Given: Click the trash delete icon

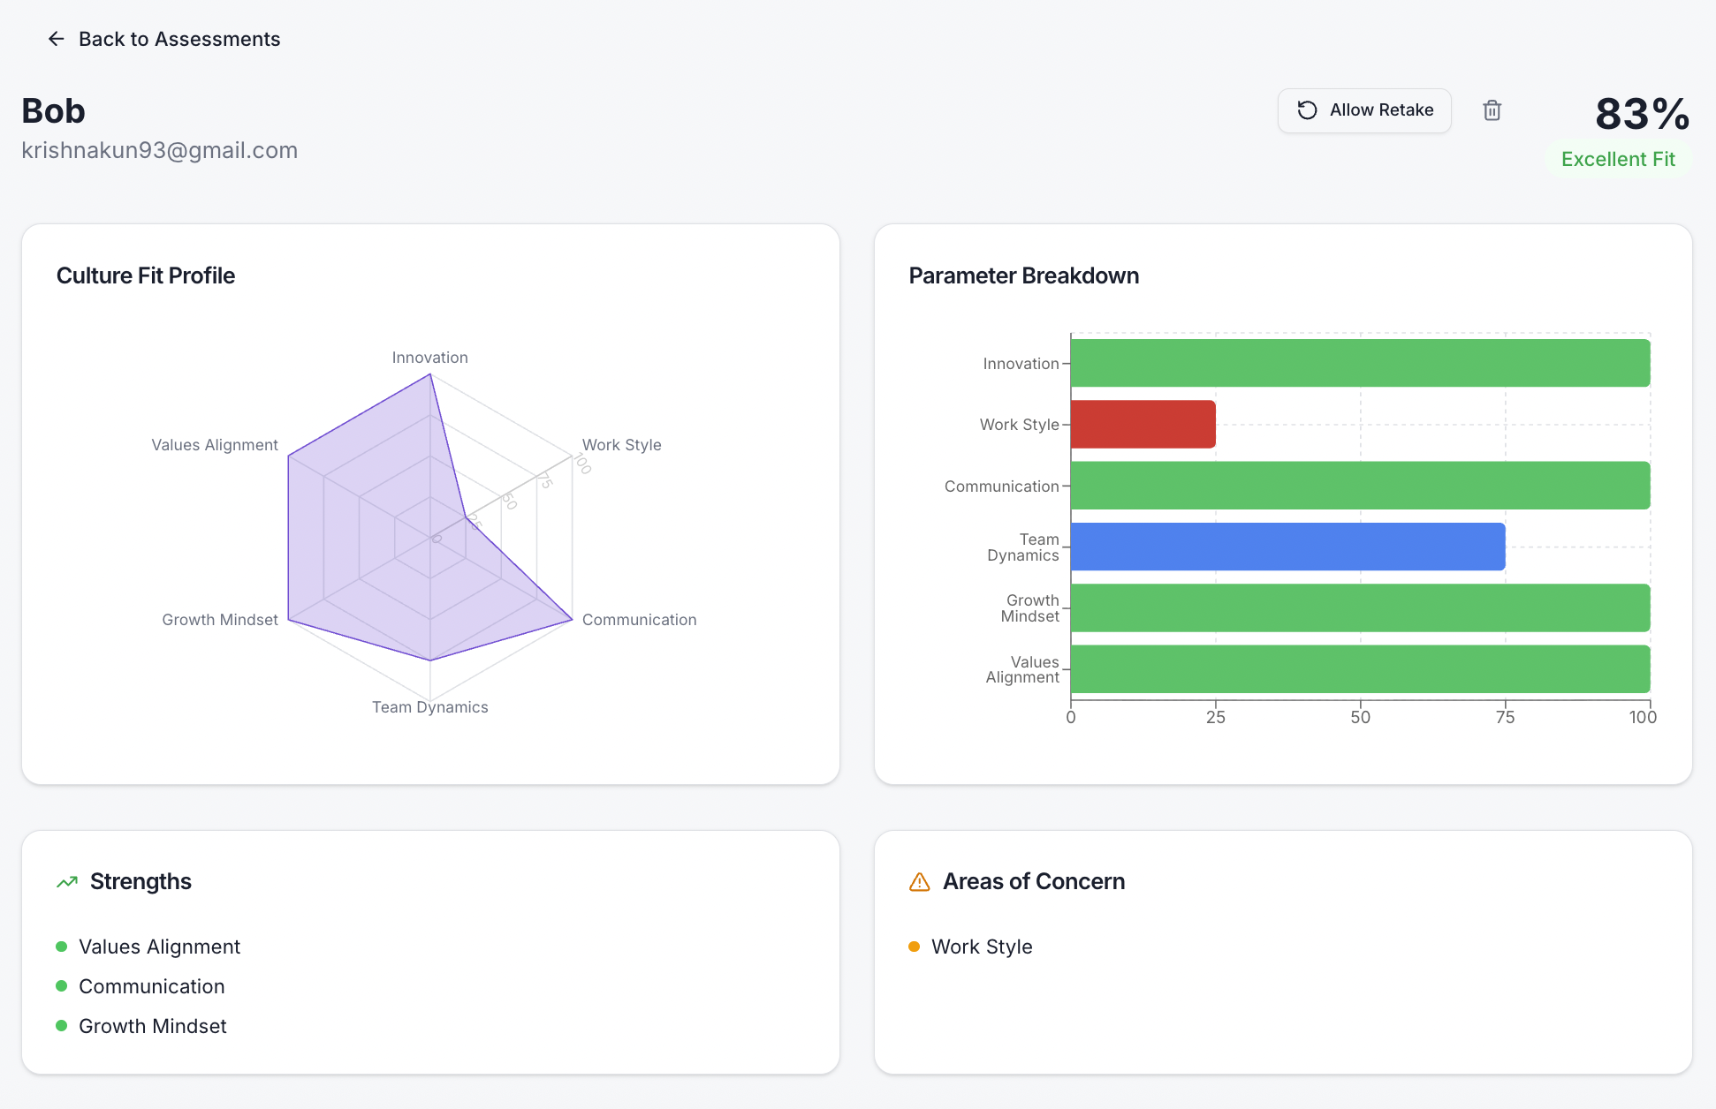Looking at the screenshot, I should tap(1492, 110).
